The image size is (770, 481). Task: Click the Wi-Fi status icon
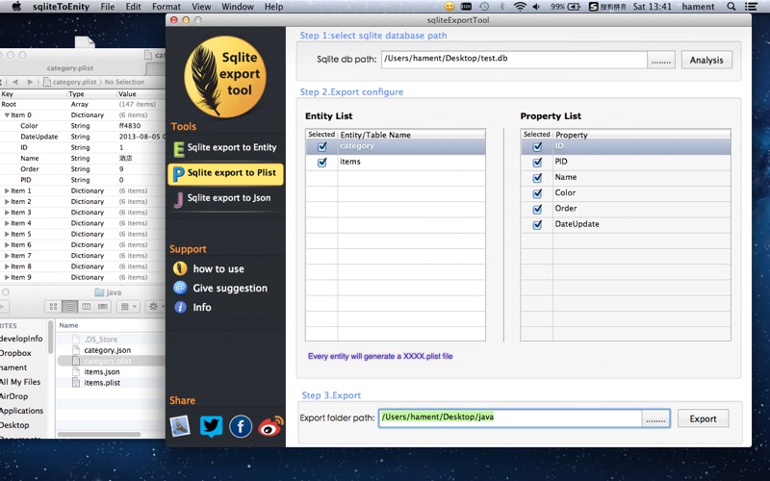[519, 7]
